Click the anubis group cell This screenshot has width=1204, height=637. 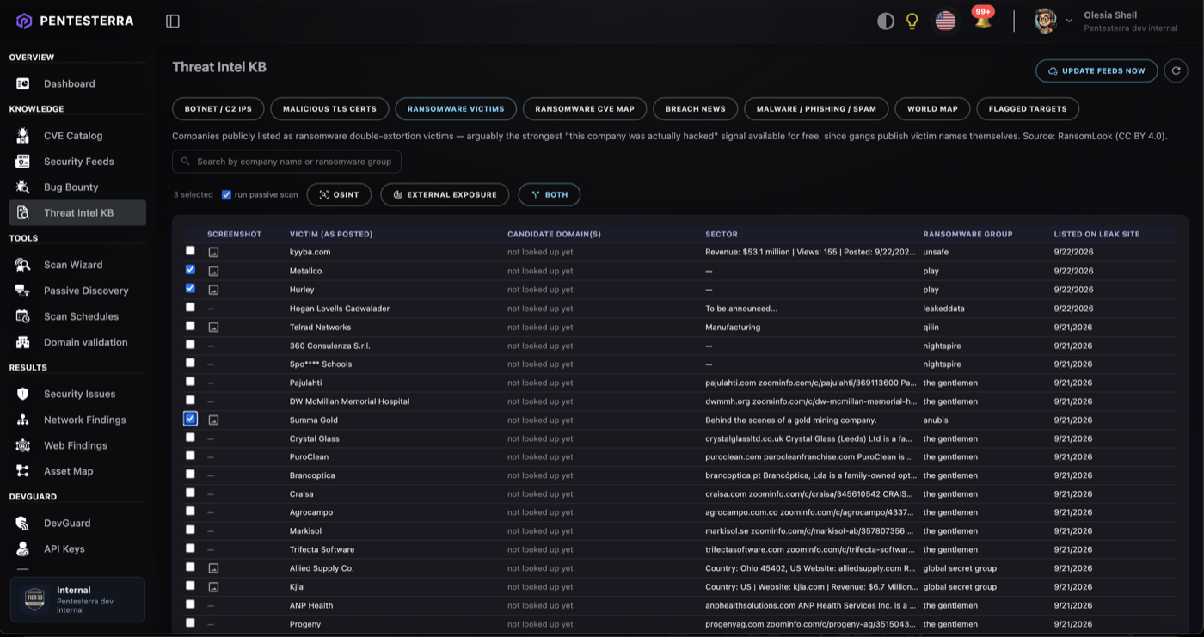coord(937,420)
